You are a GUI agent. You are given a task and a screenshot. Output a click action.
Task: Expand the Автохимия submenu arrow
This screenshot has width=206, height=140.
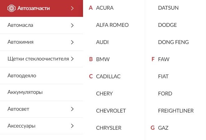(x=72, y=42)
